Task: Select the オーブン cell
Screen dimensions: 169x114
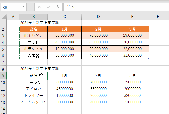Action: 34,82
